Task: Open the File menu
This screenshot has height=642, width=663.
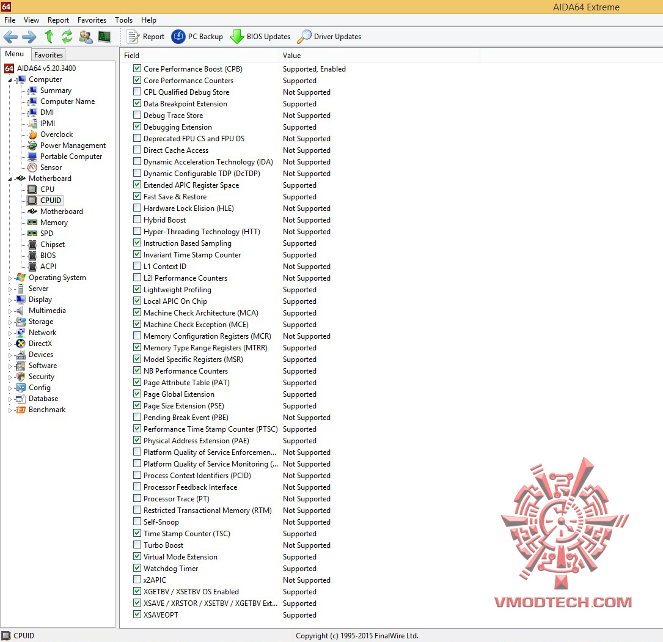Action: point(10,20)
